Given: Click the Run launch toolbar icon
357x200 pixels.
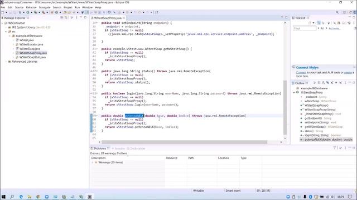Looking at the screenshot, I should [27, 12].
